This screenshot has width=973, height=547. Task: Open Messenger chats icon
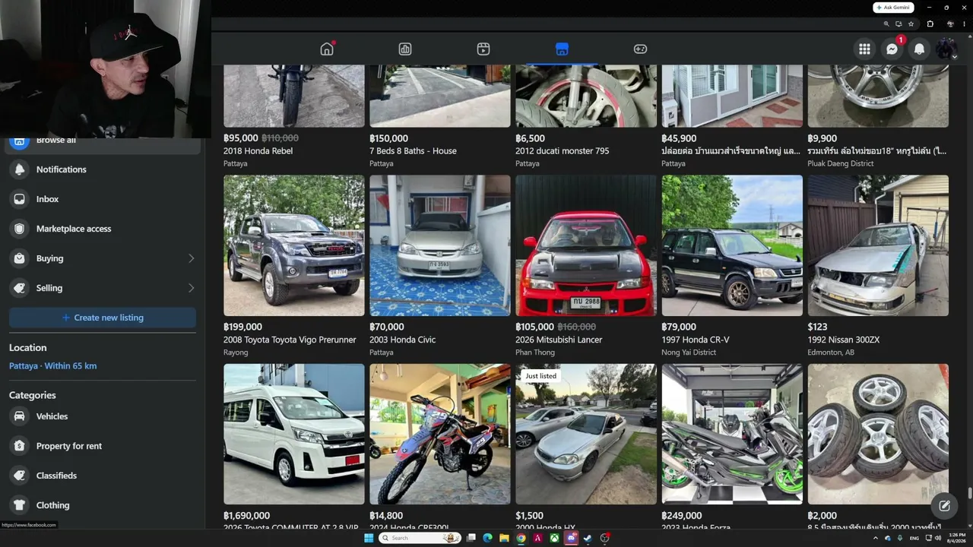[x=892, y=49]
